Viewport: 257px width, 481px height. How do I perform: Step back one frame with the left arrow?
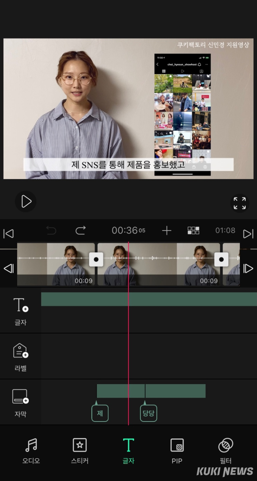[x=8, y=268]
